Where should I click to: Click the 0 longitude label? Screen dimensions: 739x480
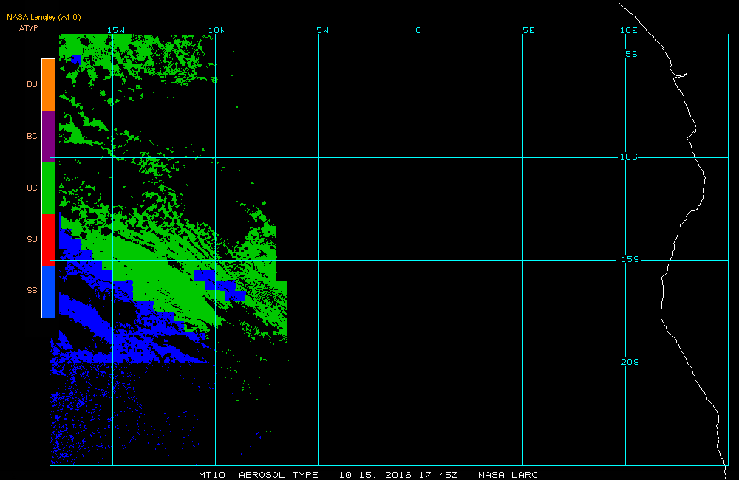point(418,30)
